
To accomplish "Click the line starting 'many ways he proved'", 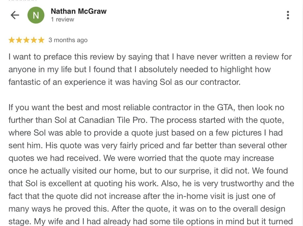I will click(147, 209).
